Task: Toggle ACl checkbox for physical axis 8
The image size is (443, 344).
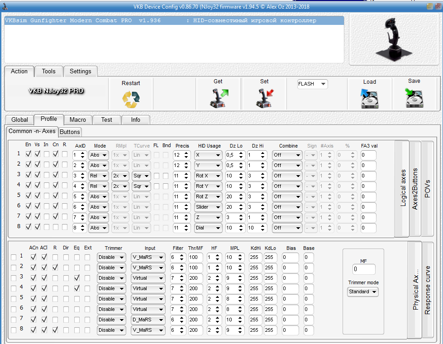Action: tap(44, 330)
